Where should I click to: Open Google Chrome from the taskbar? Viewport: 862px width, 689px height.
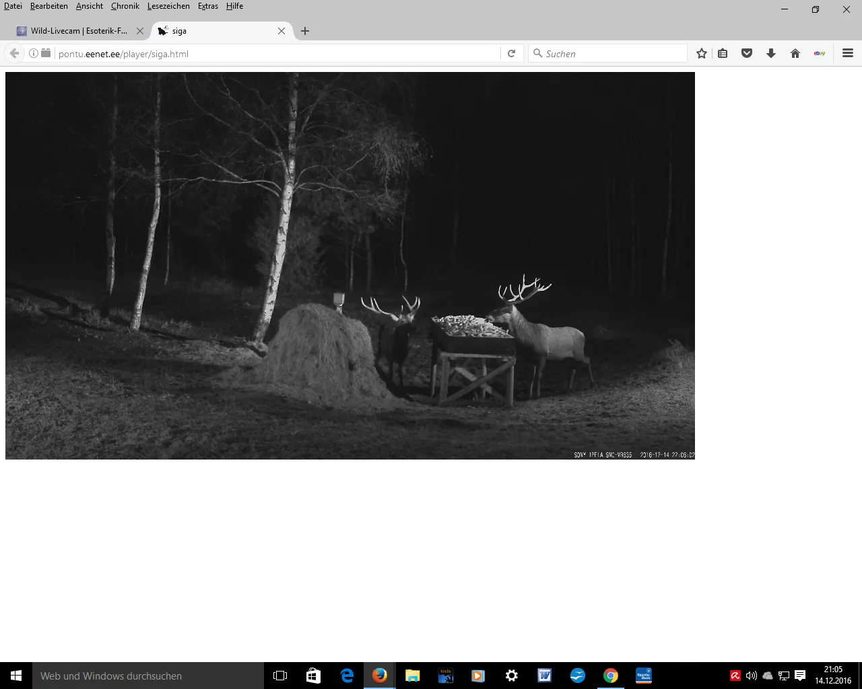click(611, 676)
